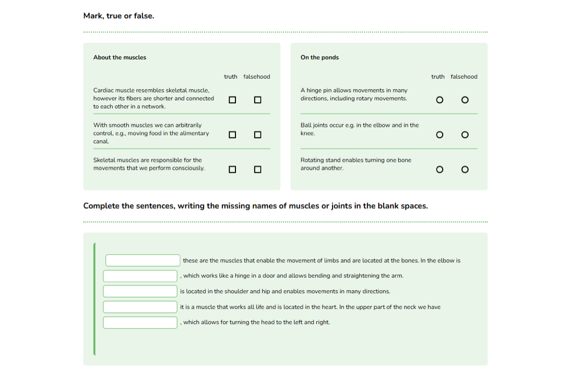Select falsehood for the hinge pin statement
Screen dimensions: 569x381
(465, 100)
